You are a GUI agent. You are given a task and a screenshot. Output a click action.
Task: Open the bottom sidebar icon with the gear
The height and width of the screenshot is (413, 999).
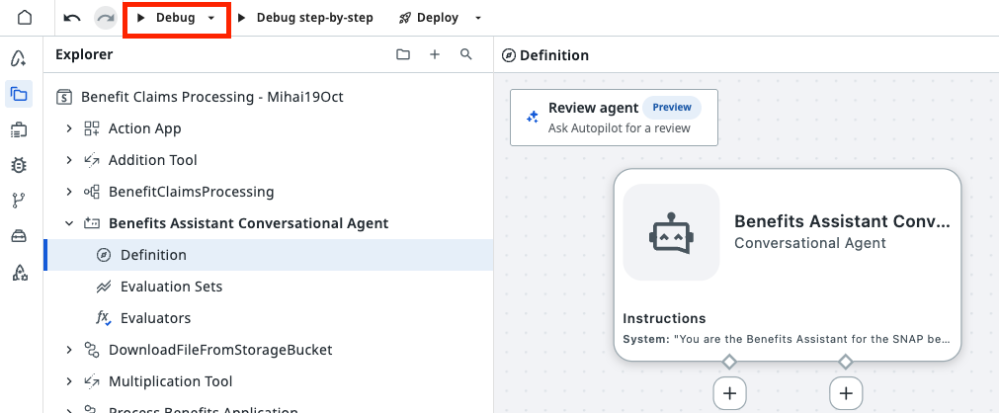pos(19,273)
